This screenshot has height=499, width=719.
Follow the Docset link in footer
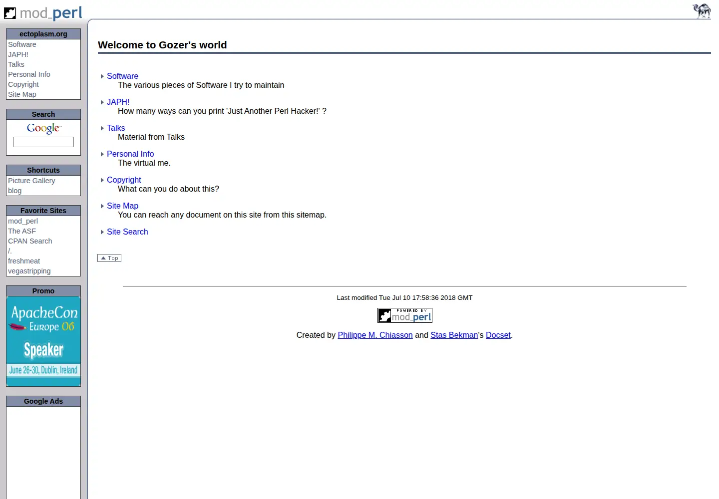point(498,335)
